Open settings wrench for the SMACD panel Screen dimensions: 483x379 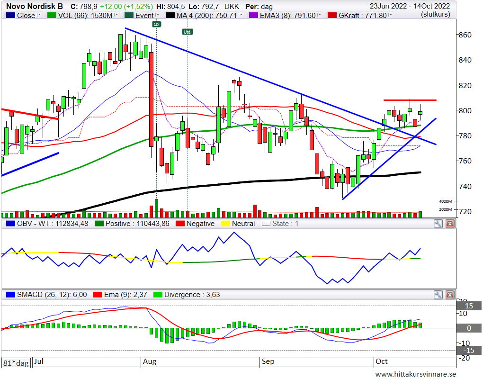click(438, 295)
